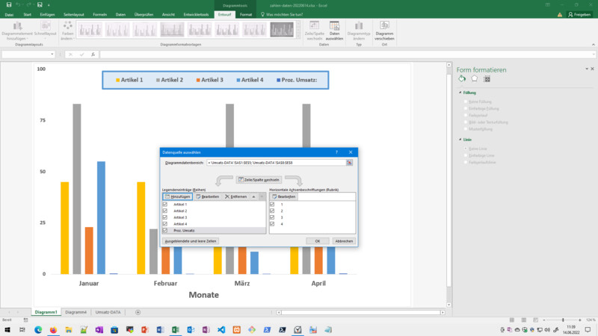Collapse the Linie section
The height and width of the screenshot is (336, 598).
pos(460,140)
